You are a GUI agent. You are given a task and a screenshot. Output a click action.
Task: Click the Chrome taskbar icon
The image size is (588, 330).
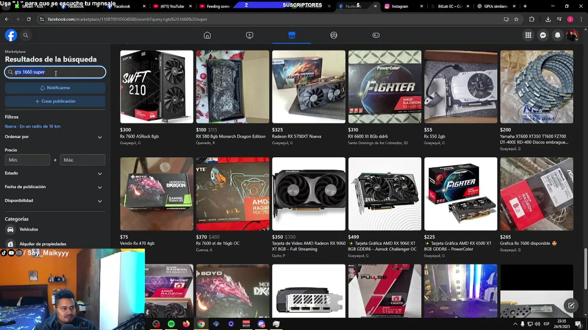(x=201, y=324)
